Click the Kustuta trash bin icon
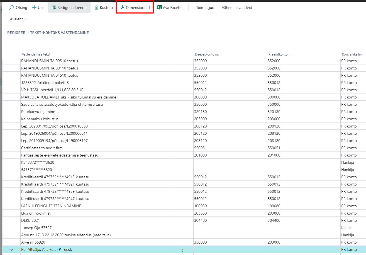 coord(96,8)
